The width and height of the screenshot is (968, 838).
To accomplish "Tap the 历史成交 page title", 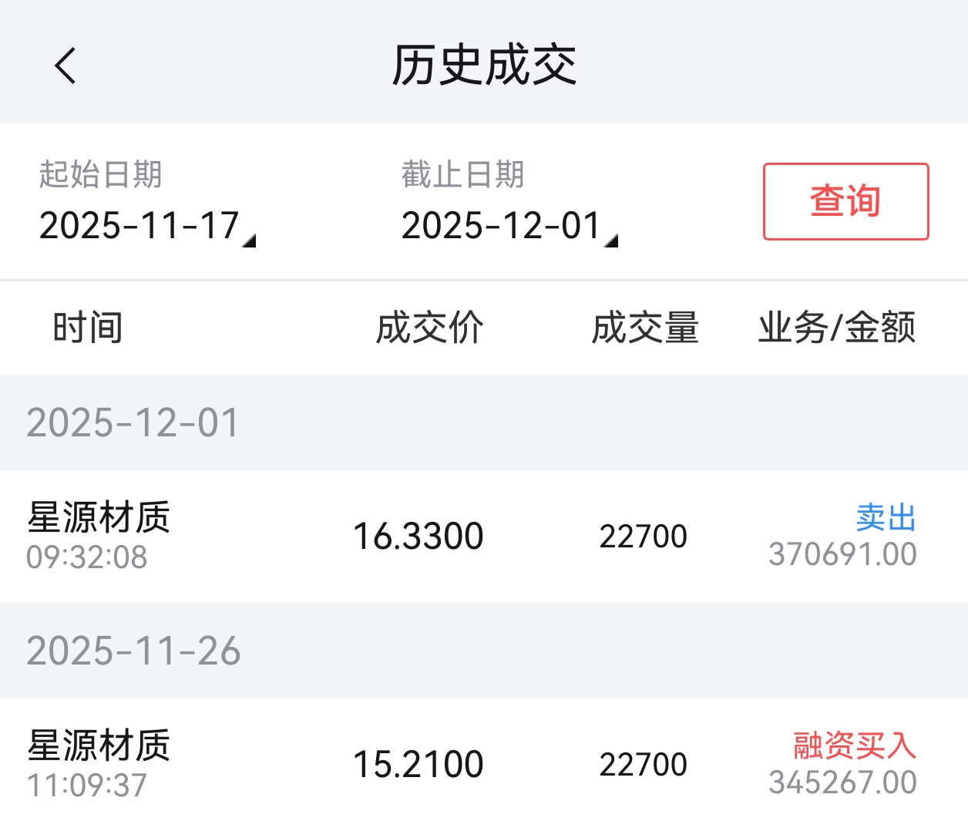I will (484, 65).
